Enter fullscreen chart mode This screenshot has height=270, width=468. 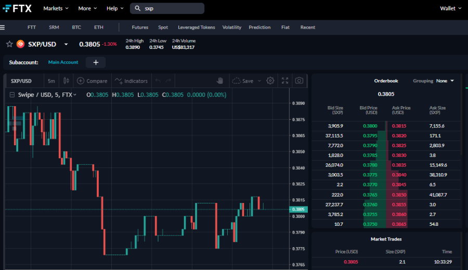[285, 81]
